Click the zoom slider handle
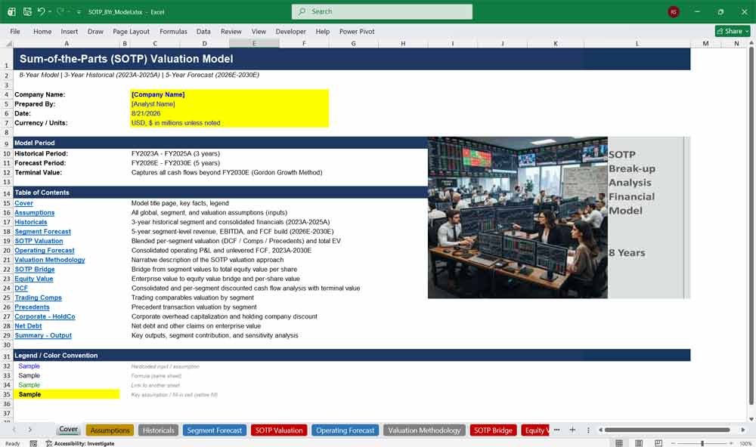This screenshot has height=447, width=756. tap(702, 443)
